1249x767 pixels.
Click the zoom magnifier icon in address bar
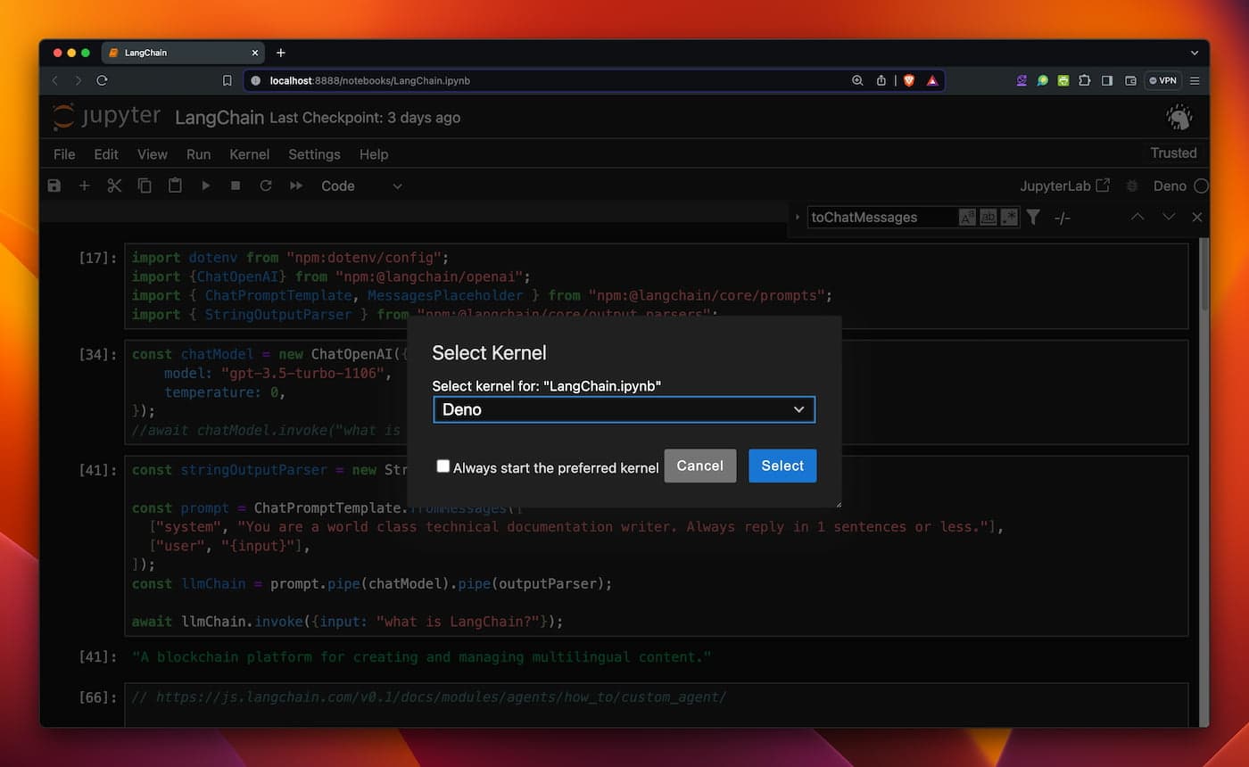tap(857, 80)
